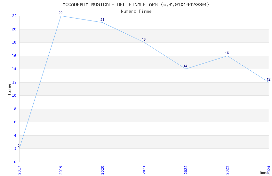This screenshot has width=272, height=176.
Task: Select x-axis year label 2017
Action: pyautogui.click(x=19, y=170)
